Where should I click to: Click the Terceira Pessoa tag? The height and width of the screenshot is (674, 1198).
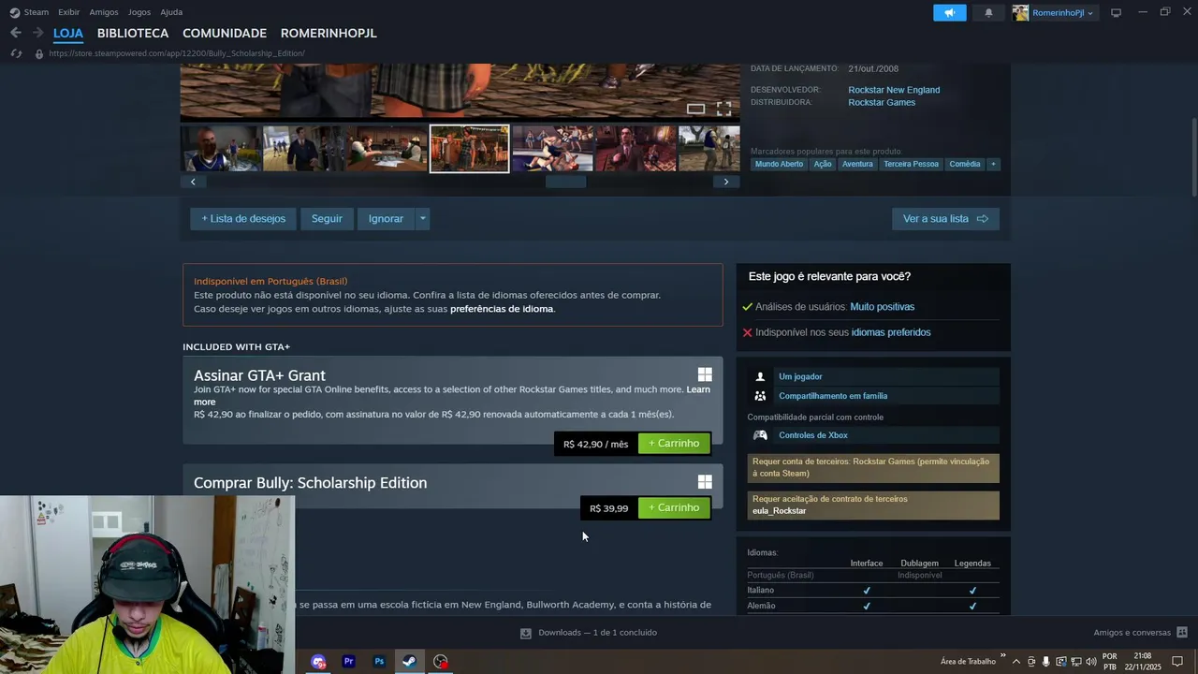[911, 164]
